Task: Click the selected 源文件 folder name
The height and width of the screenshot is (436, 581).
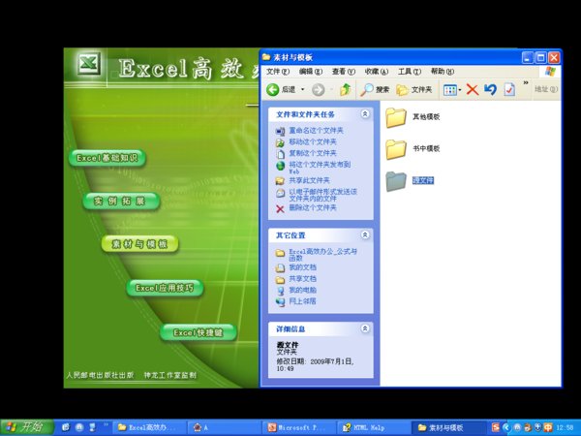Action: tap(423, 180)
